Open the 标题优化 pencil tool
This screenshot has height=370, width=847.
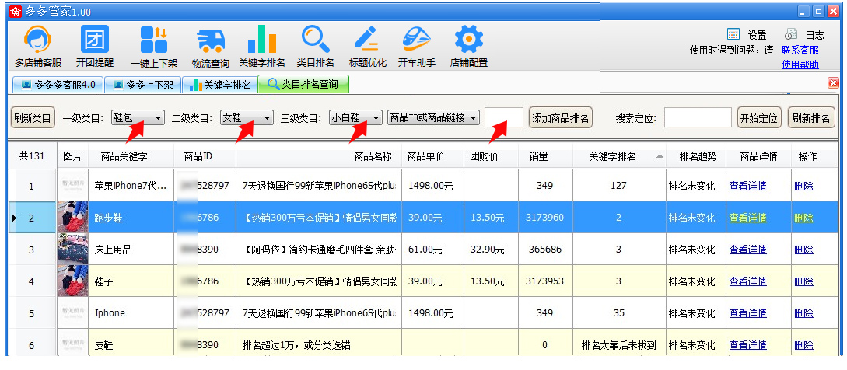367,47
